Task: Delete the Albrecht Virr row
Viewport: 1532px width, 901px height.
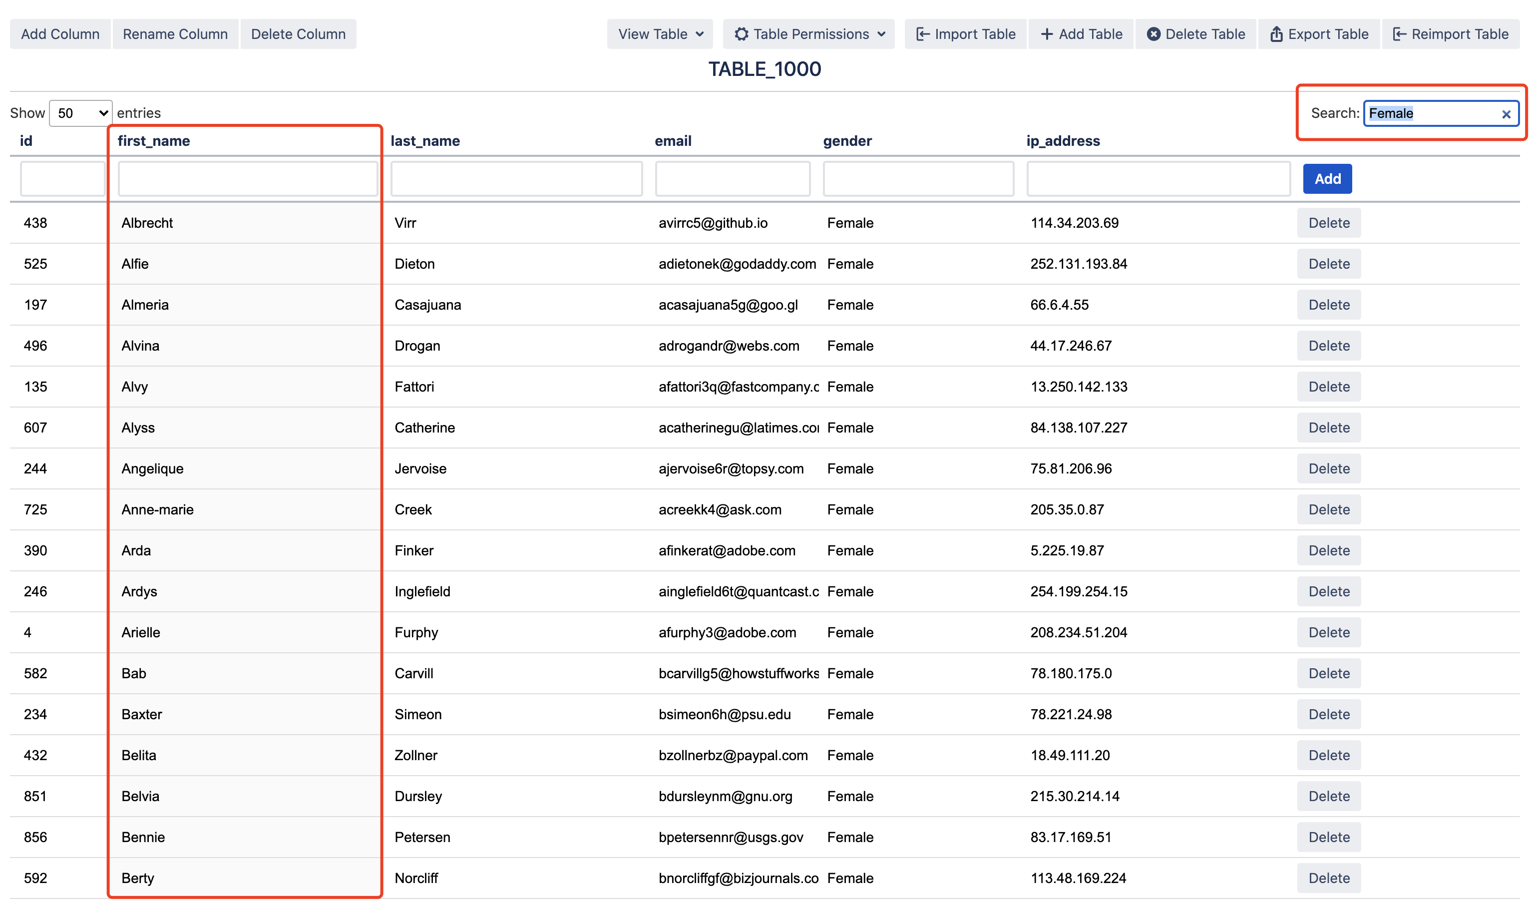Action: (x=1328, y=223)
